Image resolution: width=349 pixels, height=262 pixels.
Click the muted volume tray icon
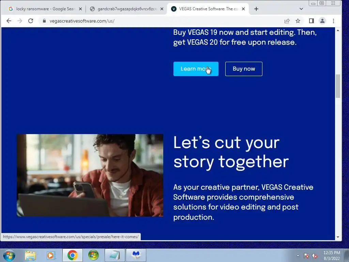click(315, 256)
